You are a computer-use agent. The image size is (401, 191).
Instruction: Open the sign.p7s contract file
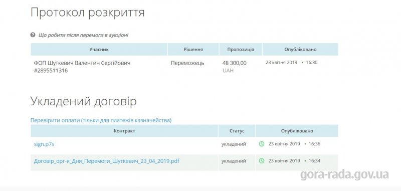tap(44, 144)
